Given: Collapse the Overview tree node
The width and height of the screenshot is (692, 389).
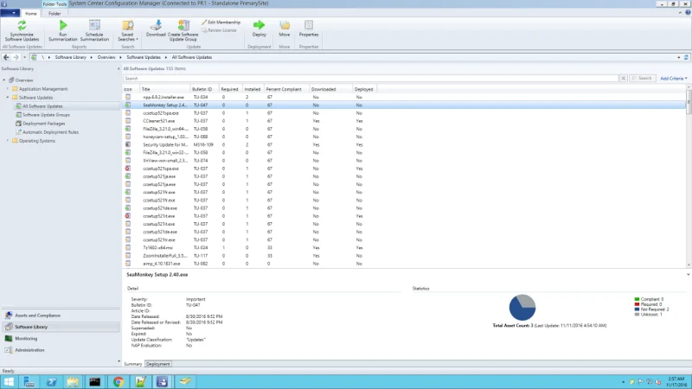Looking at the screenshot, I should click(4, 80).
